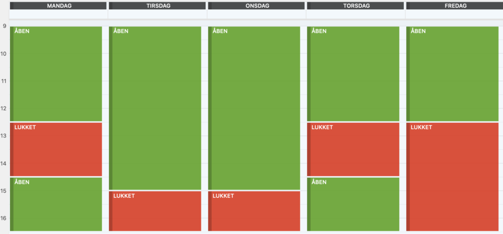Select Friday's green ÅBEN block
Screen dimensions: 503x234
click(452, 73)
